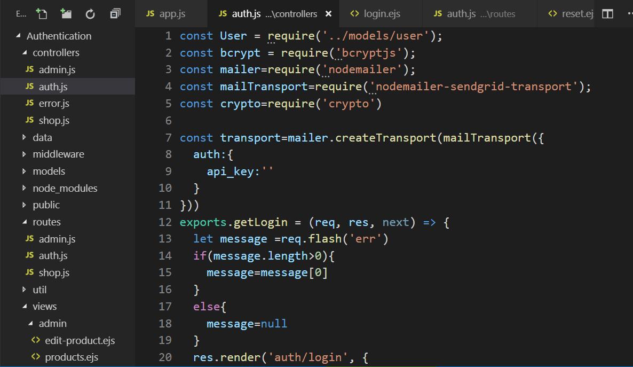Open the app.js tab
Screen dimensions: 633x367
point(171,14)
